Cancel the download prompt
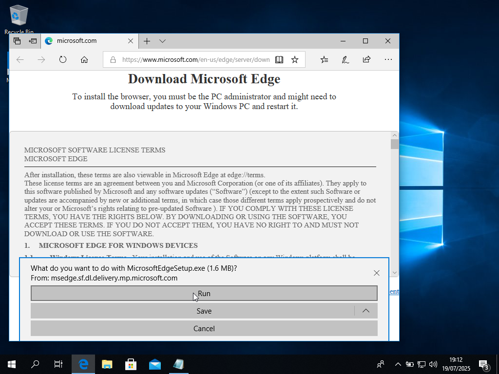 click(204, 328)
